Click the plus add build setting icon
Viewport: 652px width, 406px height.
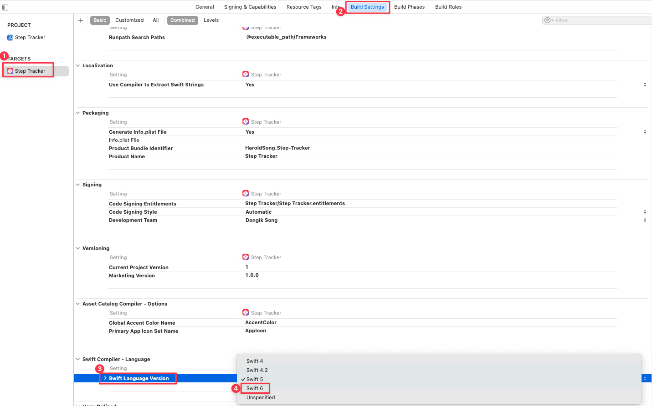tap(81, 20)
